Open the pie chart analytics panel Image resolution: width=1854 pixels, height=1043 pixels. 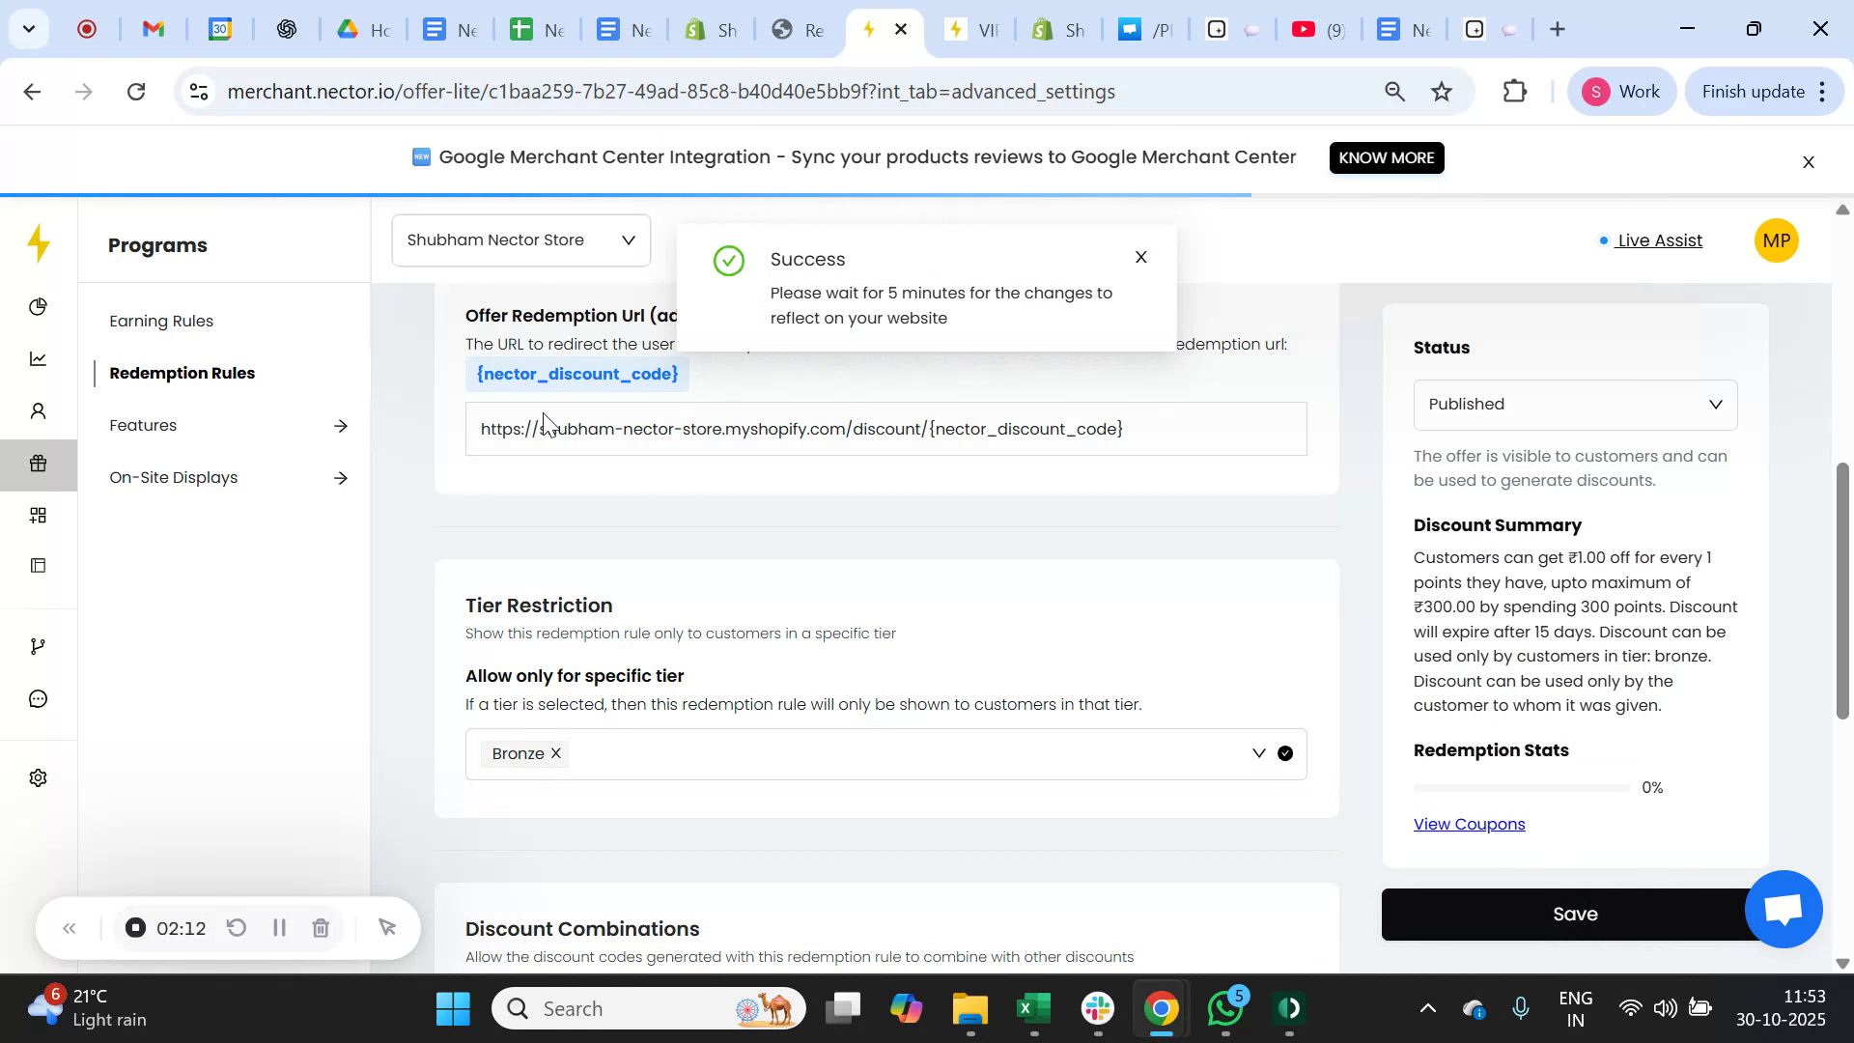click(x=39, y=306)
